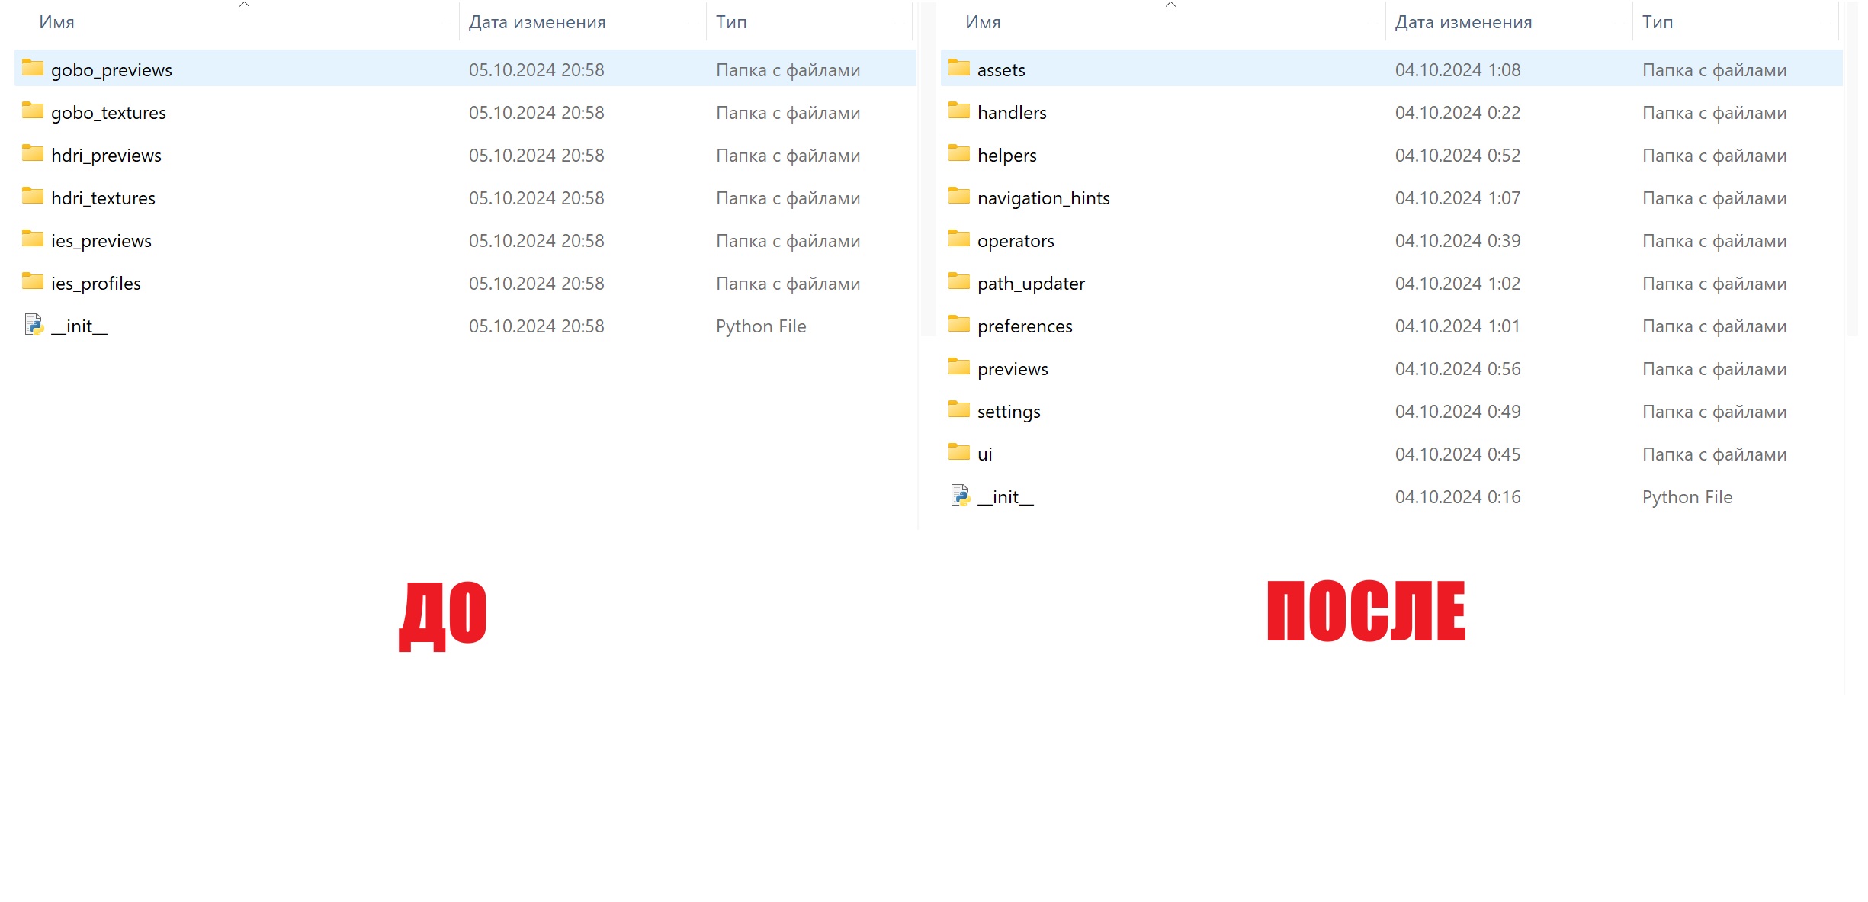Image resolution: width=1868 pixels, height=902 pixels.
Task: Select the helpers folder name
Action: tap(1007, 156)
